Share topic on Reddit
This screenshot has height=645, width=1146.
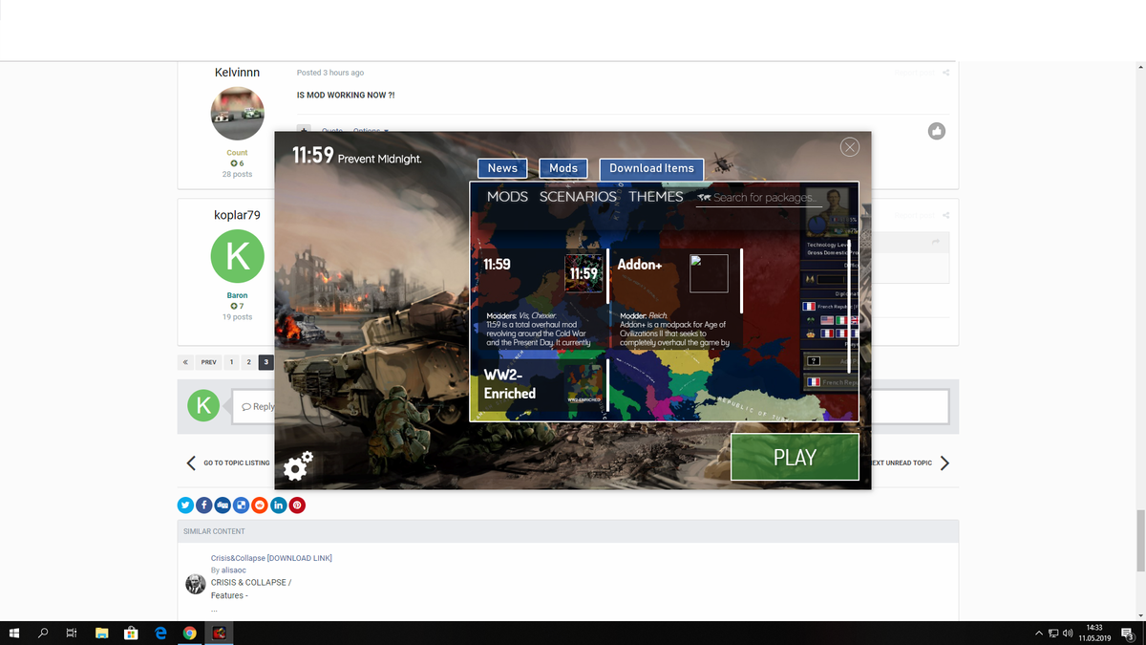(x=260, y=505)
